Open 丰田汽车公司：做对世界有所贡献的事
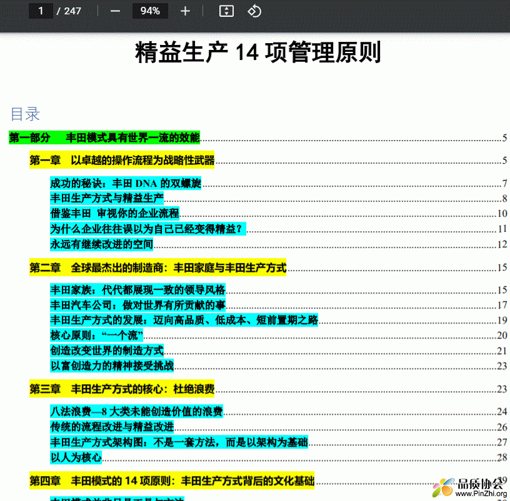Viewport: 510px width, 501px height. pos(137,305)
